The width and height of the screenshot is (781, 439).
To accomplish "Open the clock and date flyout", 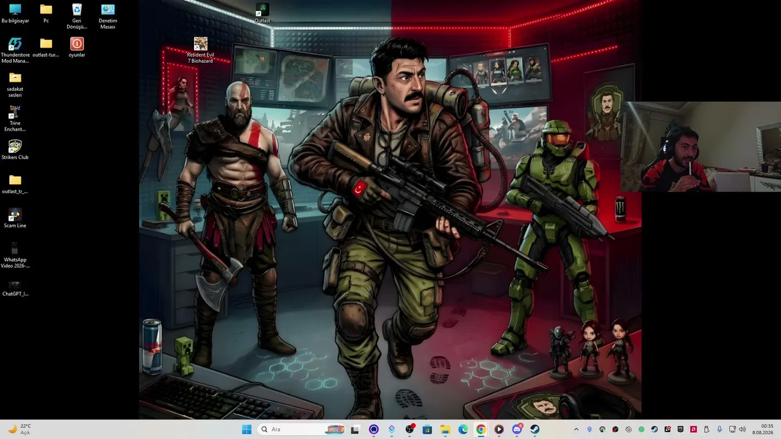I will pyautogui.click(x=763, y=429).
